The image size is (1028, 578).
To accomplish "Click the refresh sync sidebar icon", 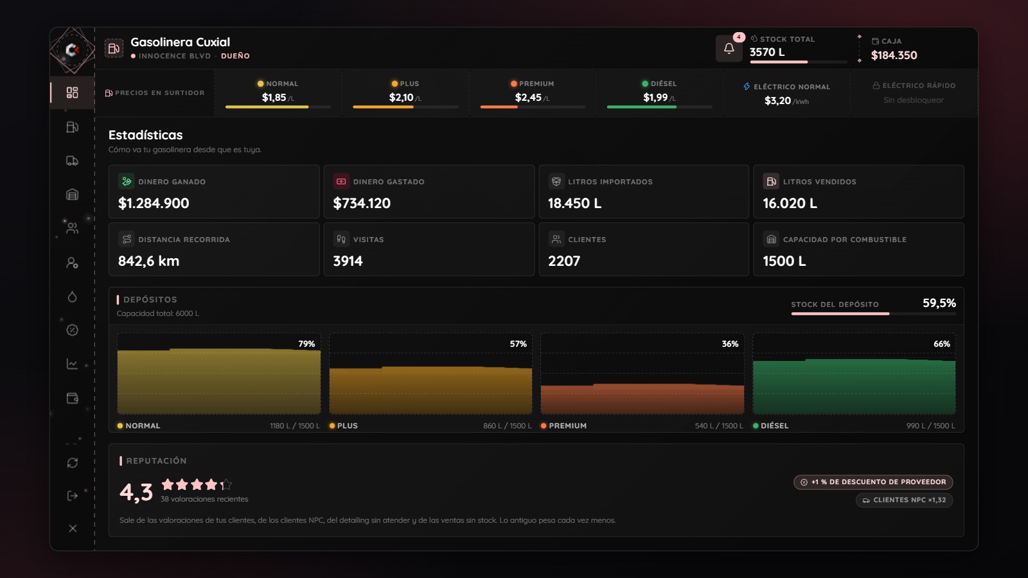I will pos(72,463).
